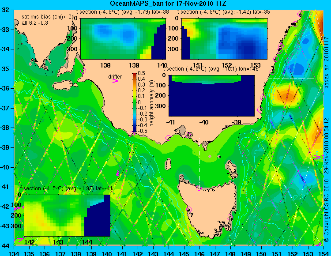331x256 pixels.
Task: Select the 't section' caption for lat=-38
Action: pos(123,12)
